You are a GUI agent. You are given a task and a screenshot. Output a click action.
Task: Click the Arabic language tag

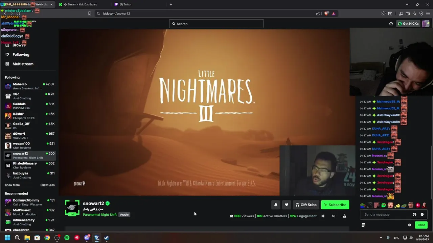pos(124,215)
